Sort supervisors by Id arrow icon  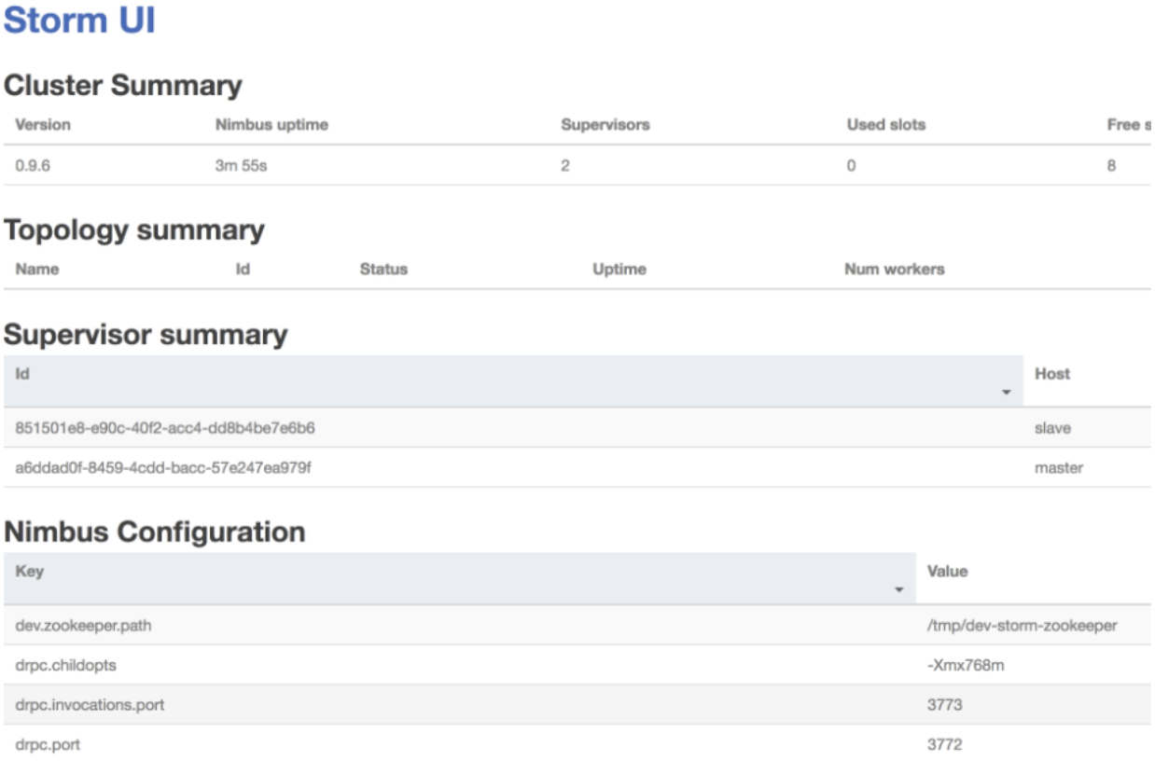[x=1006, y=393]
